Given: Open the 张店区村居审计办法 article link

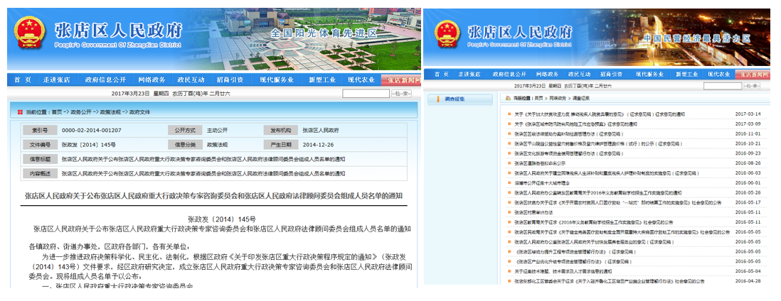Looking at the screenshot, I should [533, 212].
